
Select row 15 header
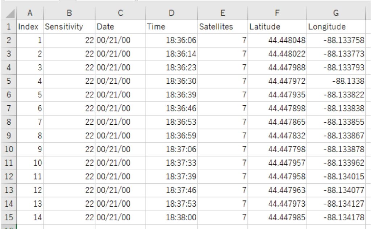click(x=9, y=217)
